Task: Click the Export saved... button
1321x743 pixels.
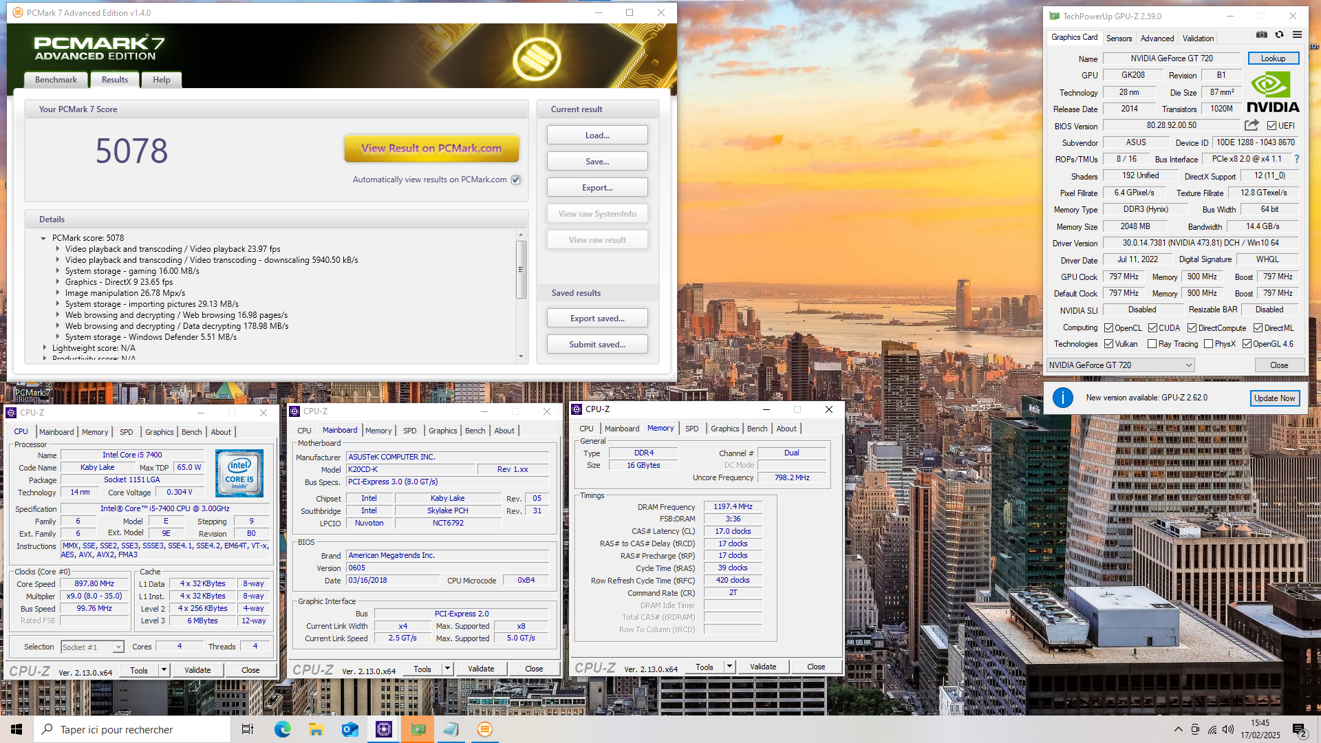Action: tap(597, 319)
